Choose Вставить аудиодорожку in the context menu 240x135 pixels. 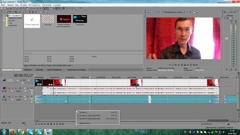click(90, 115)
